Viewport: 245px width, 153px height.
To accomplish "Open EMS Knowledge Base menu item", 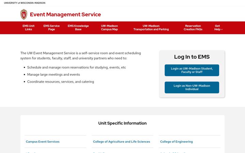I will tap(78, 28).
